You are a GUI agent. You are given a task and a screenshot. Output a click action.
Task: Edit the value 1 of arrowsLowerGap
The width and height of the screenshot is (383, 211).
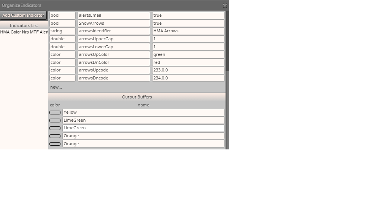coord(188,47)
